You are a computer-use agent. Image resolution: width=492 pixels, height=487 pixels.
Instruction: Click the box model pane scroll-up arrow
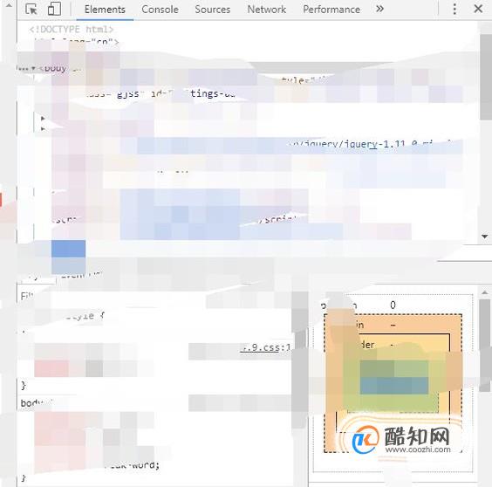tap(485, 292)
